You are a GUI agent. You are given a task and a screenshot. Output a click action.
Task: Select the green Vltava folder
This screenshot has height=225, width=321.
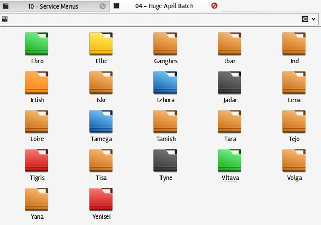230,161
